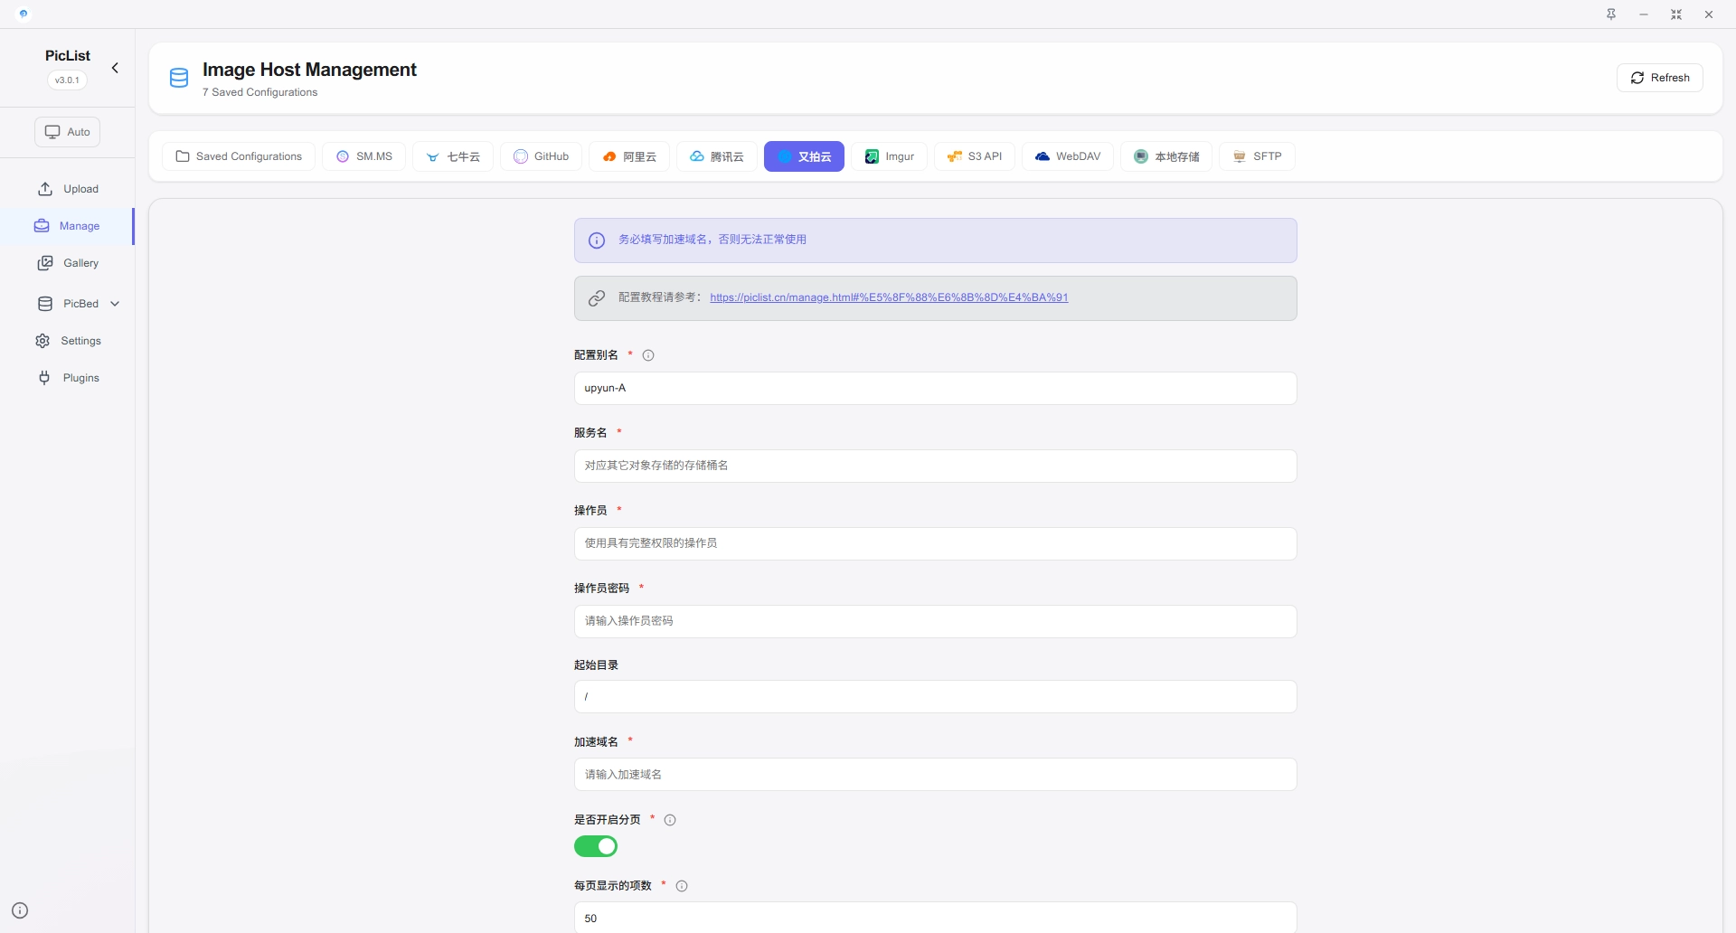Click the help icon beside 是否开启分页
Viewport: 1736px width, 933px height.
[x=670, y=820]
